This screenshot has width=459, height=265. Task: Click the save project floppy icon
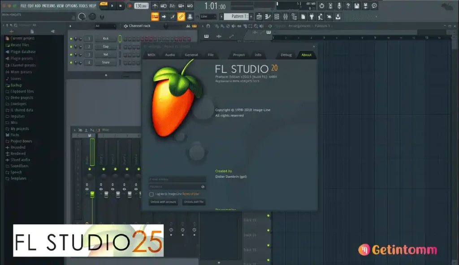pyautogui.click(x=356, y=5)
